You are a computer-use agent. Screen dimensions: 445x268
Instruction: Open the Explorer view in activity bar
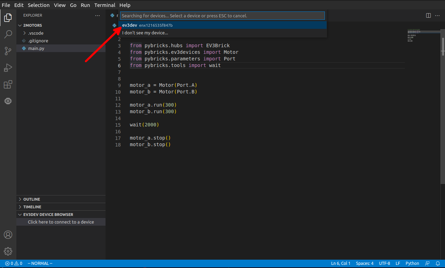coord(8,17)
